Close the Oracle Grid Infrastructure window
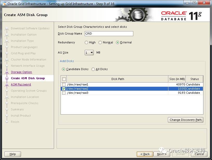212x160 pixels. 204,3
